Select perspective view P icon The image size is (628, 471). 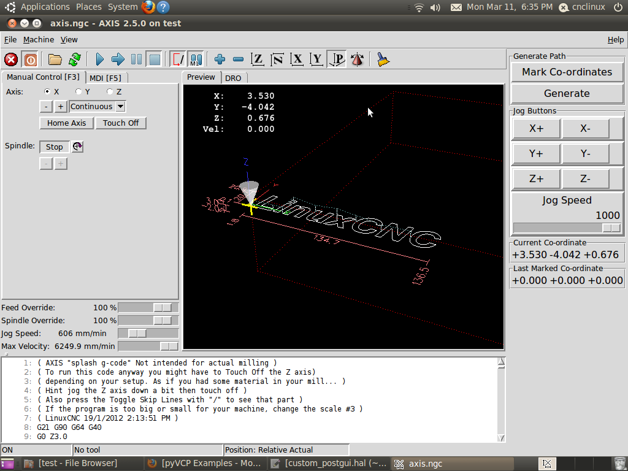pyautogui.click(x=337, y=59)
